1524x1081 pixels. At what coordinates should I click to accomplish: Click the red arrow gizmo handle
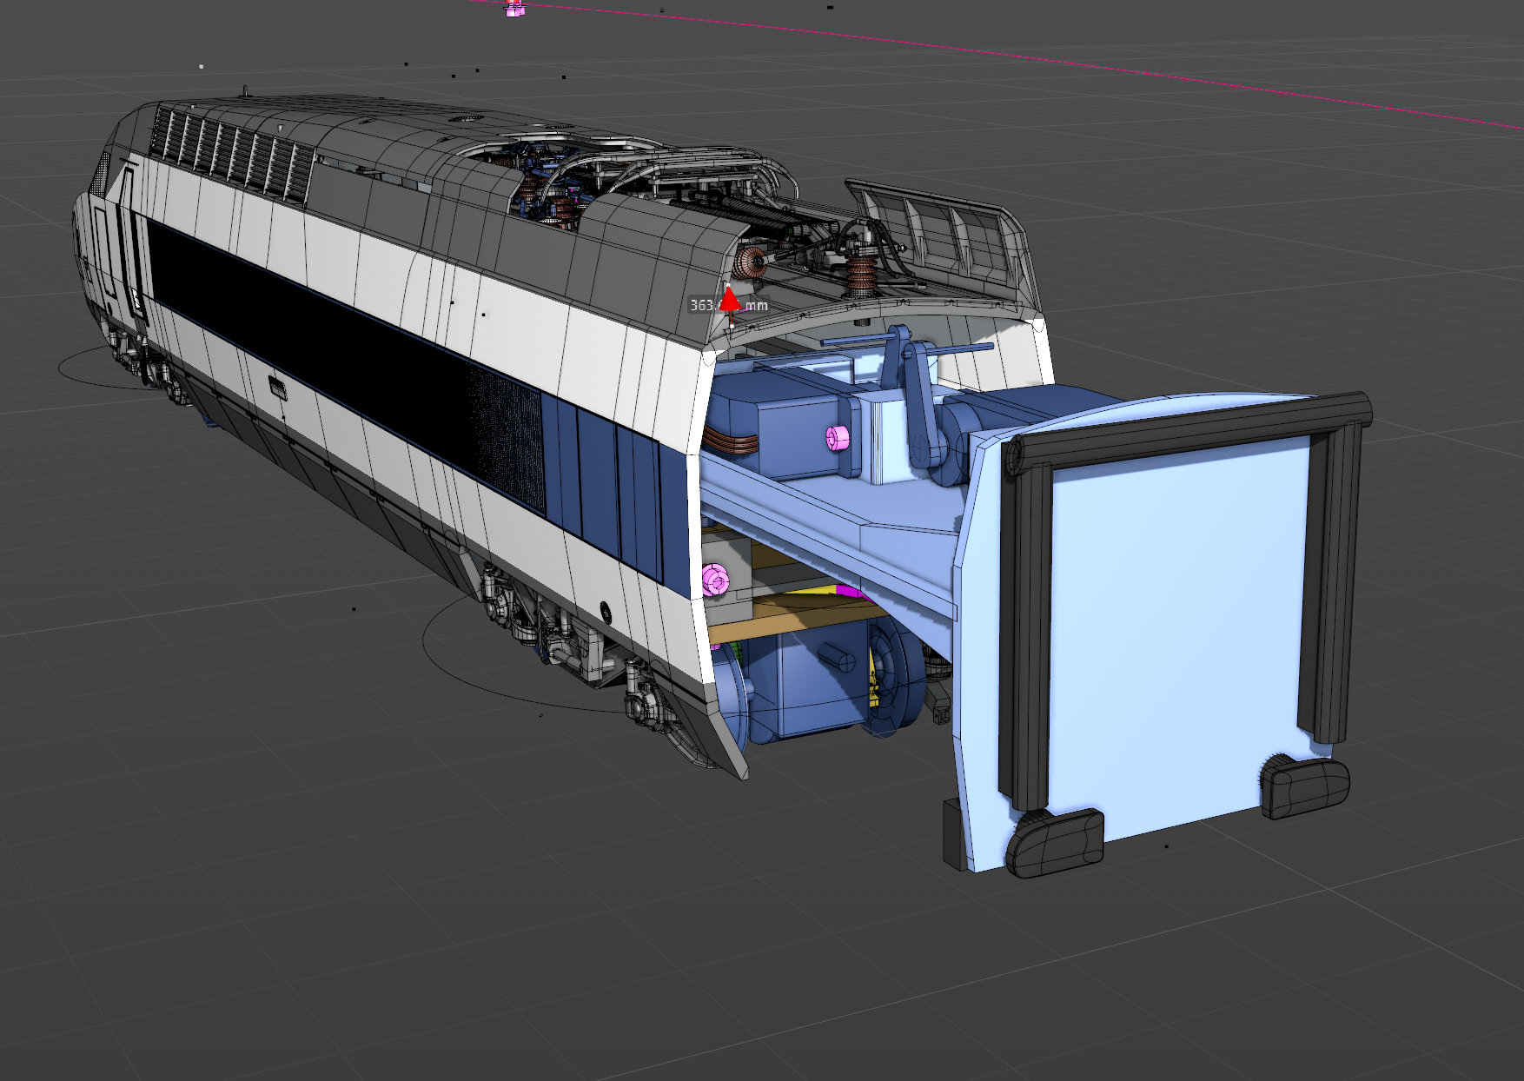point(730,300)
